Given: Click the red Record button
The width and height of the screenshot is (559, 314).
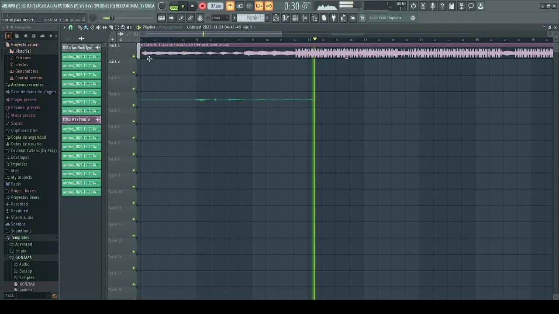Looking at the screenshot, I should click(x=202, y=6).
